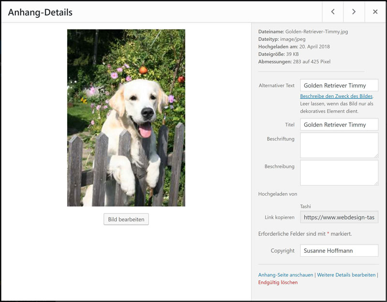This screenshot has height=302, width=387.
Task: Close the Anhang-Details dialog
Action: point(375,12)
